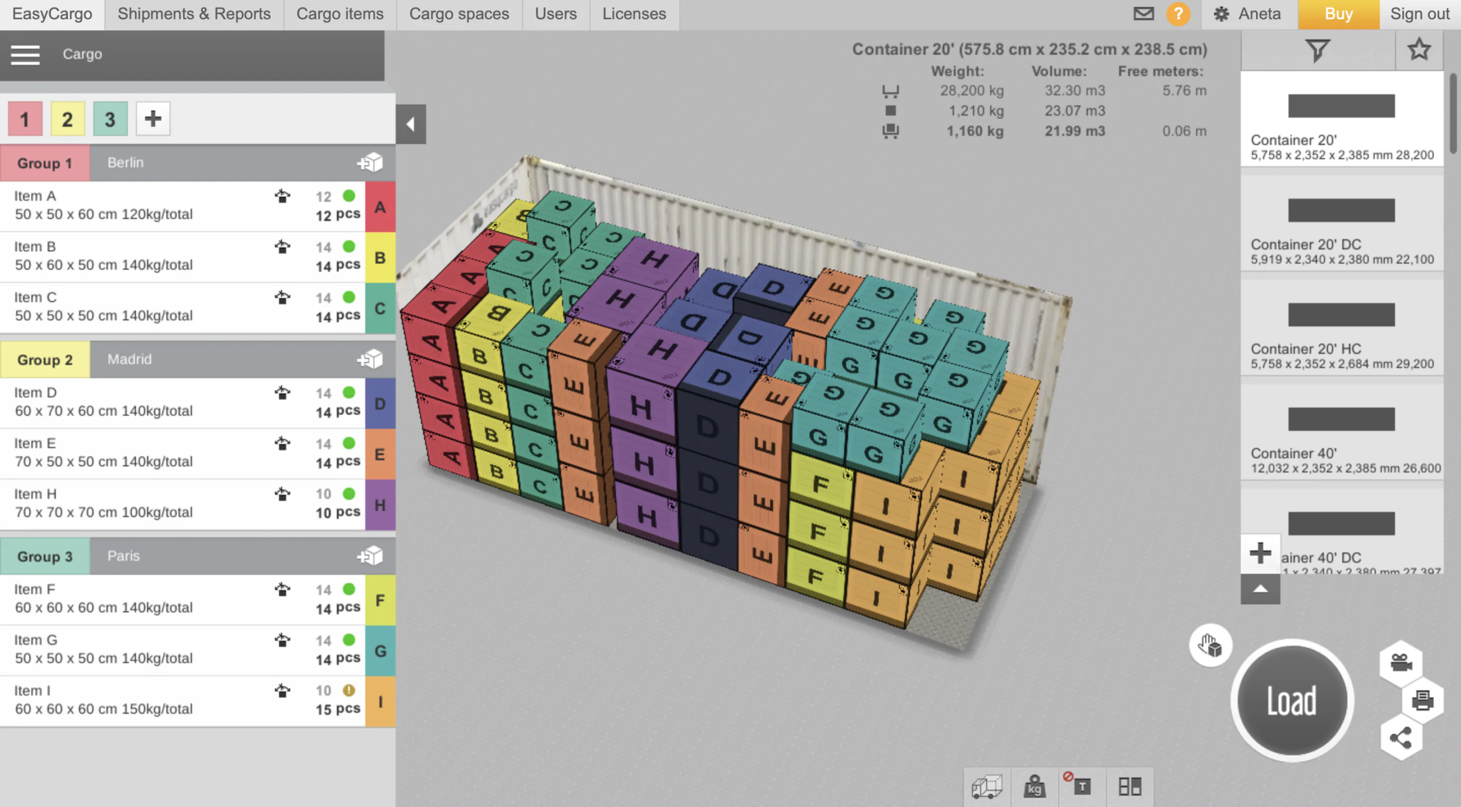Open Shipments & Reports menu
Viewport: 1461px width, 807px height.
193,14
